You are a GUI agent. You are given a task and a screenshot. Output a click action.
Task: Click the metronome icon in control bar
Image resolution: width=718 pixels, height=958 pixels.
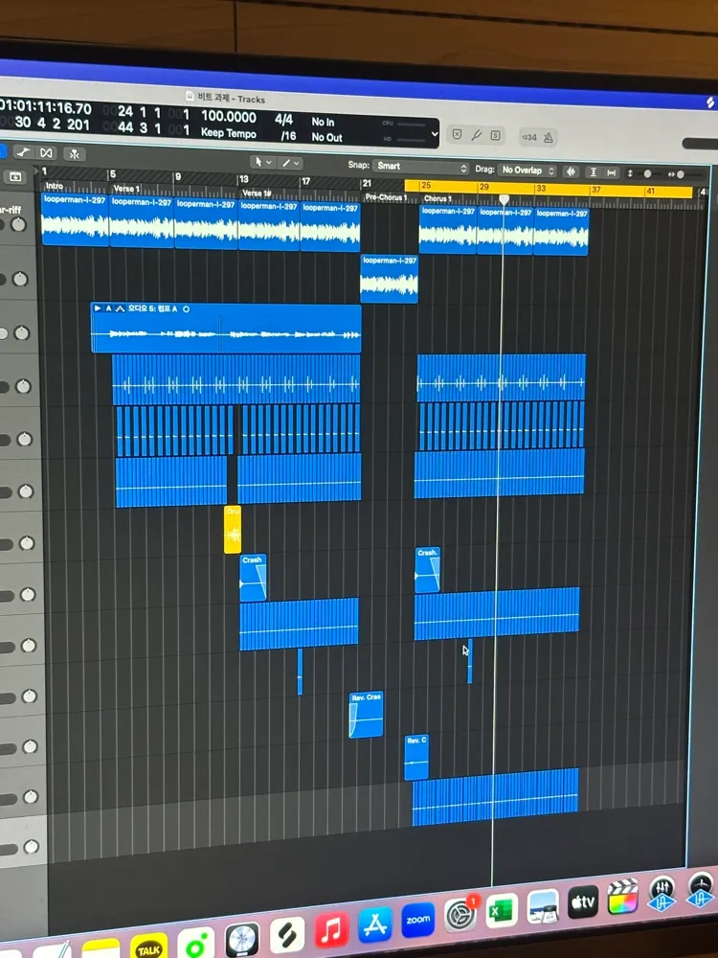549,137
